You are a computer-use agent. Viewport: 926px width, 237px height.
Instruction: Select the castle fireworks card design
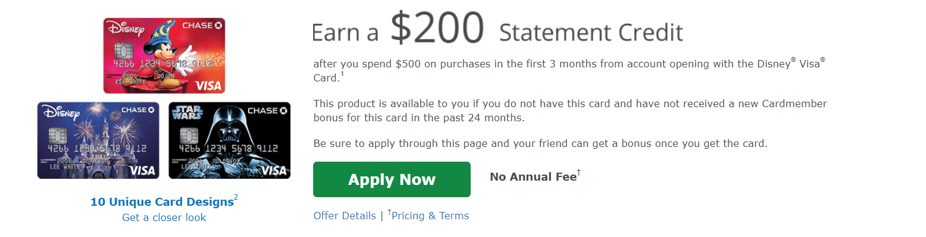click(x=98, y=140)
